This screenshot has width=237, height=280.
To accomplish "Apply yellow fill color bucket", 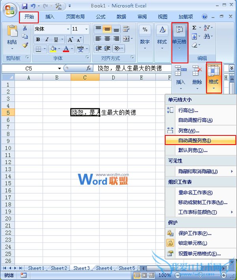I will (53, 49).
